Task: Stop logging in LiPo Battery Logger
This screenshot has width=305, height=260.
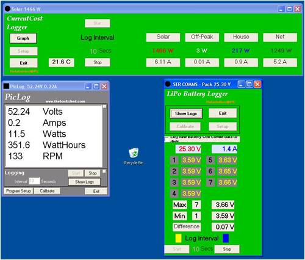Action: click(x=227, y=249)
